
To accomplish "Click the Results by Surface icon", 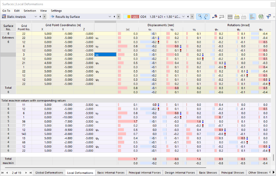I will 52,17.
